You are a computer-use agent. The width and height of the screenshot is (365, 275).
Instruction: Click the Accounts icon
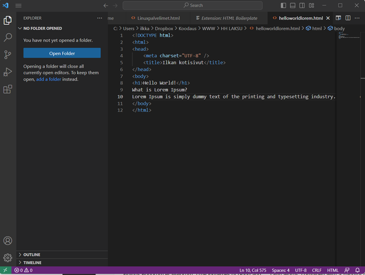coord(8,241)
